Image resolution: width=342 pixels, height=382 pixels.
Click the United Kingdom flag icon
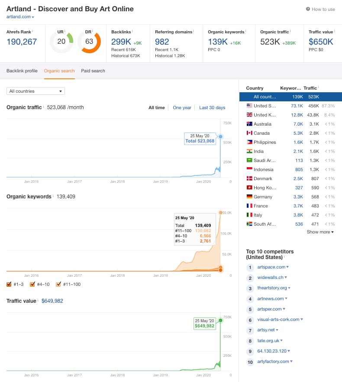[x=249, y=115]
